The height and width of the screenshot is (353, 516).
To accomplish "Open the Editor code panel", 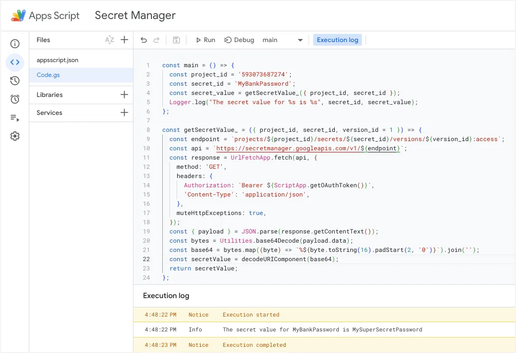I will [x=15, y=63].
